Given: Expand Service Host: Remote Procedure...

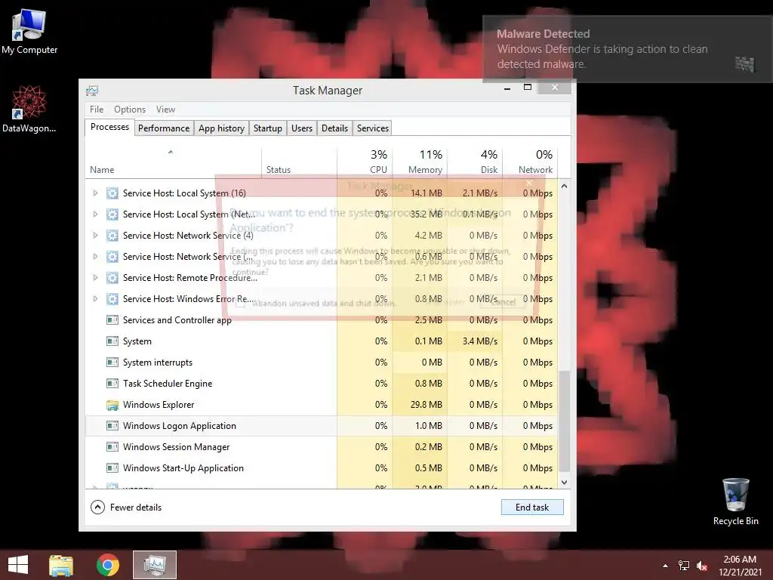Looking at the screenshot, I should 96,278.
